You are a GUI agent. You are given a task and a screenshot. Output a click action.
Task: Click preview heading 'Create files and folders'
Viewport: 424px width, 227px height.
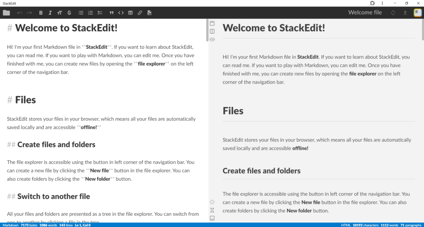click(x=262, y=171)
